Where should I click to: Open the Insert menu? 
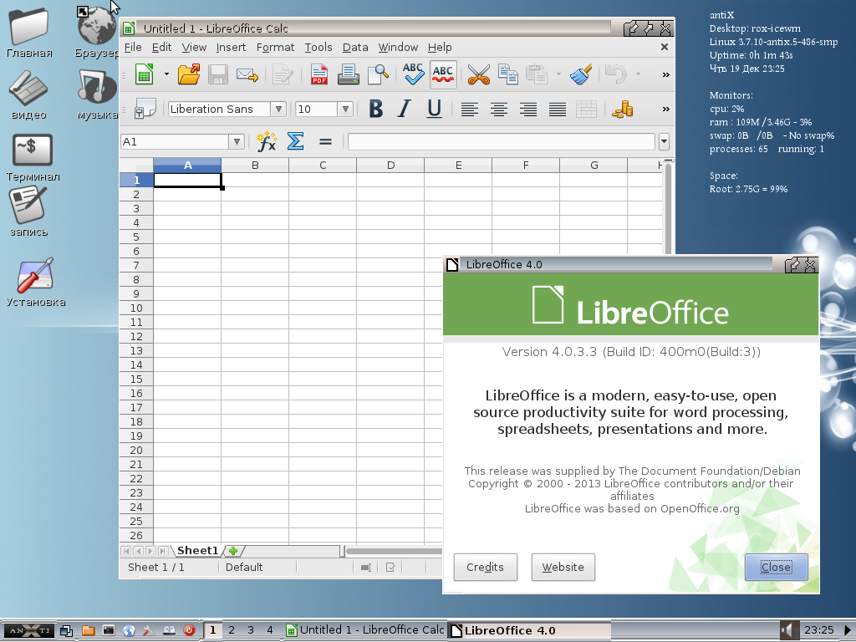click(231, 48)
